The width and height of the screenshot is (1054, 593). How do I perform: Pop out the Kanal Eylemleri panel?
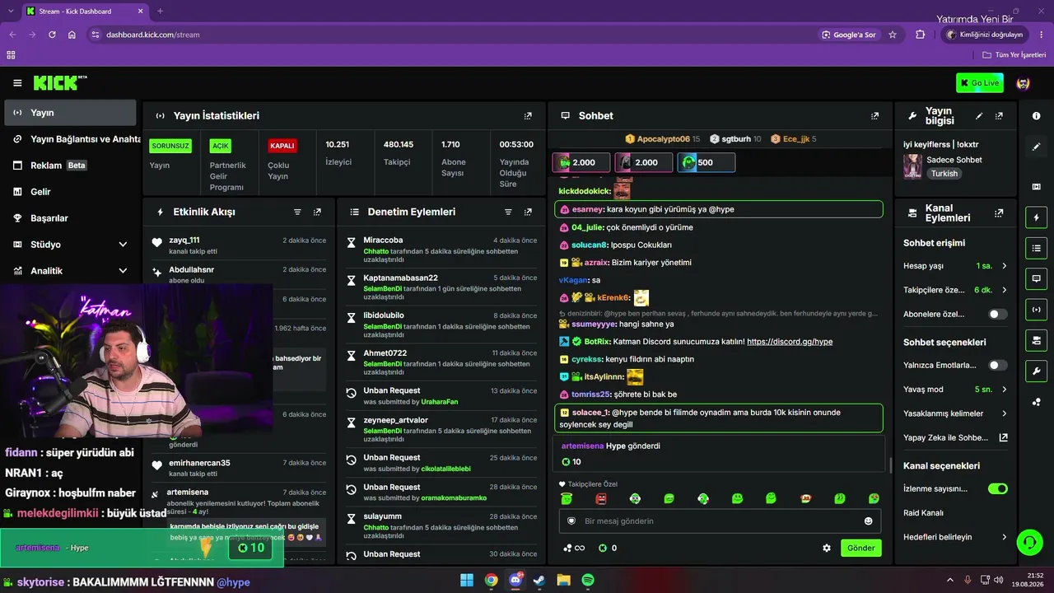click(x=999, y=212)
